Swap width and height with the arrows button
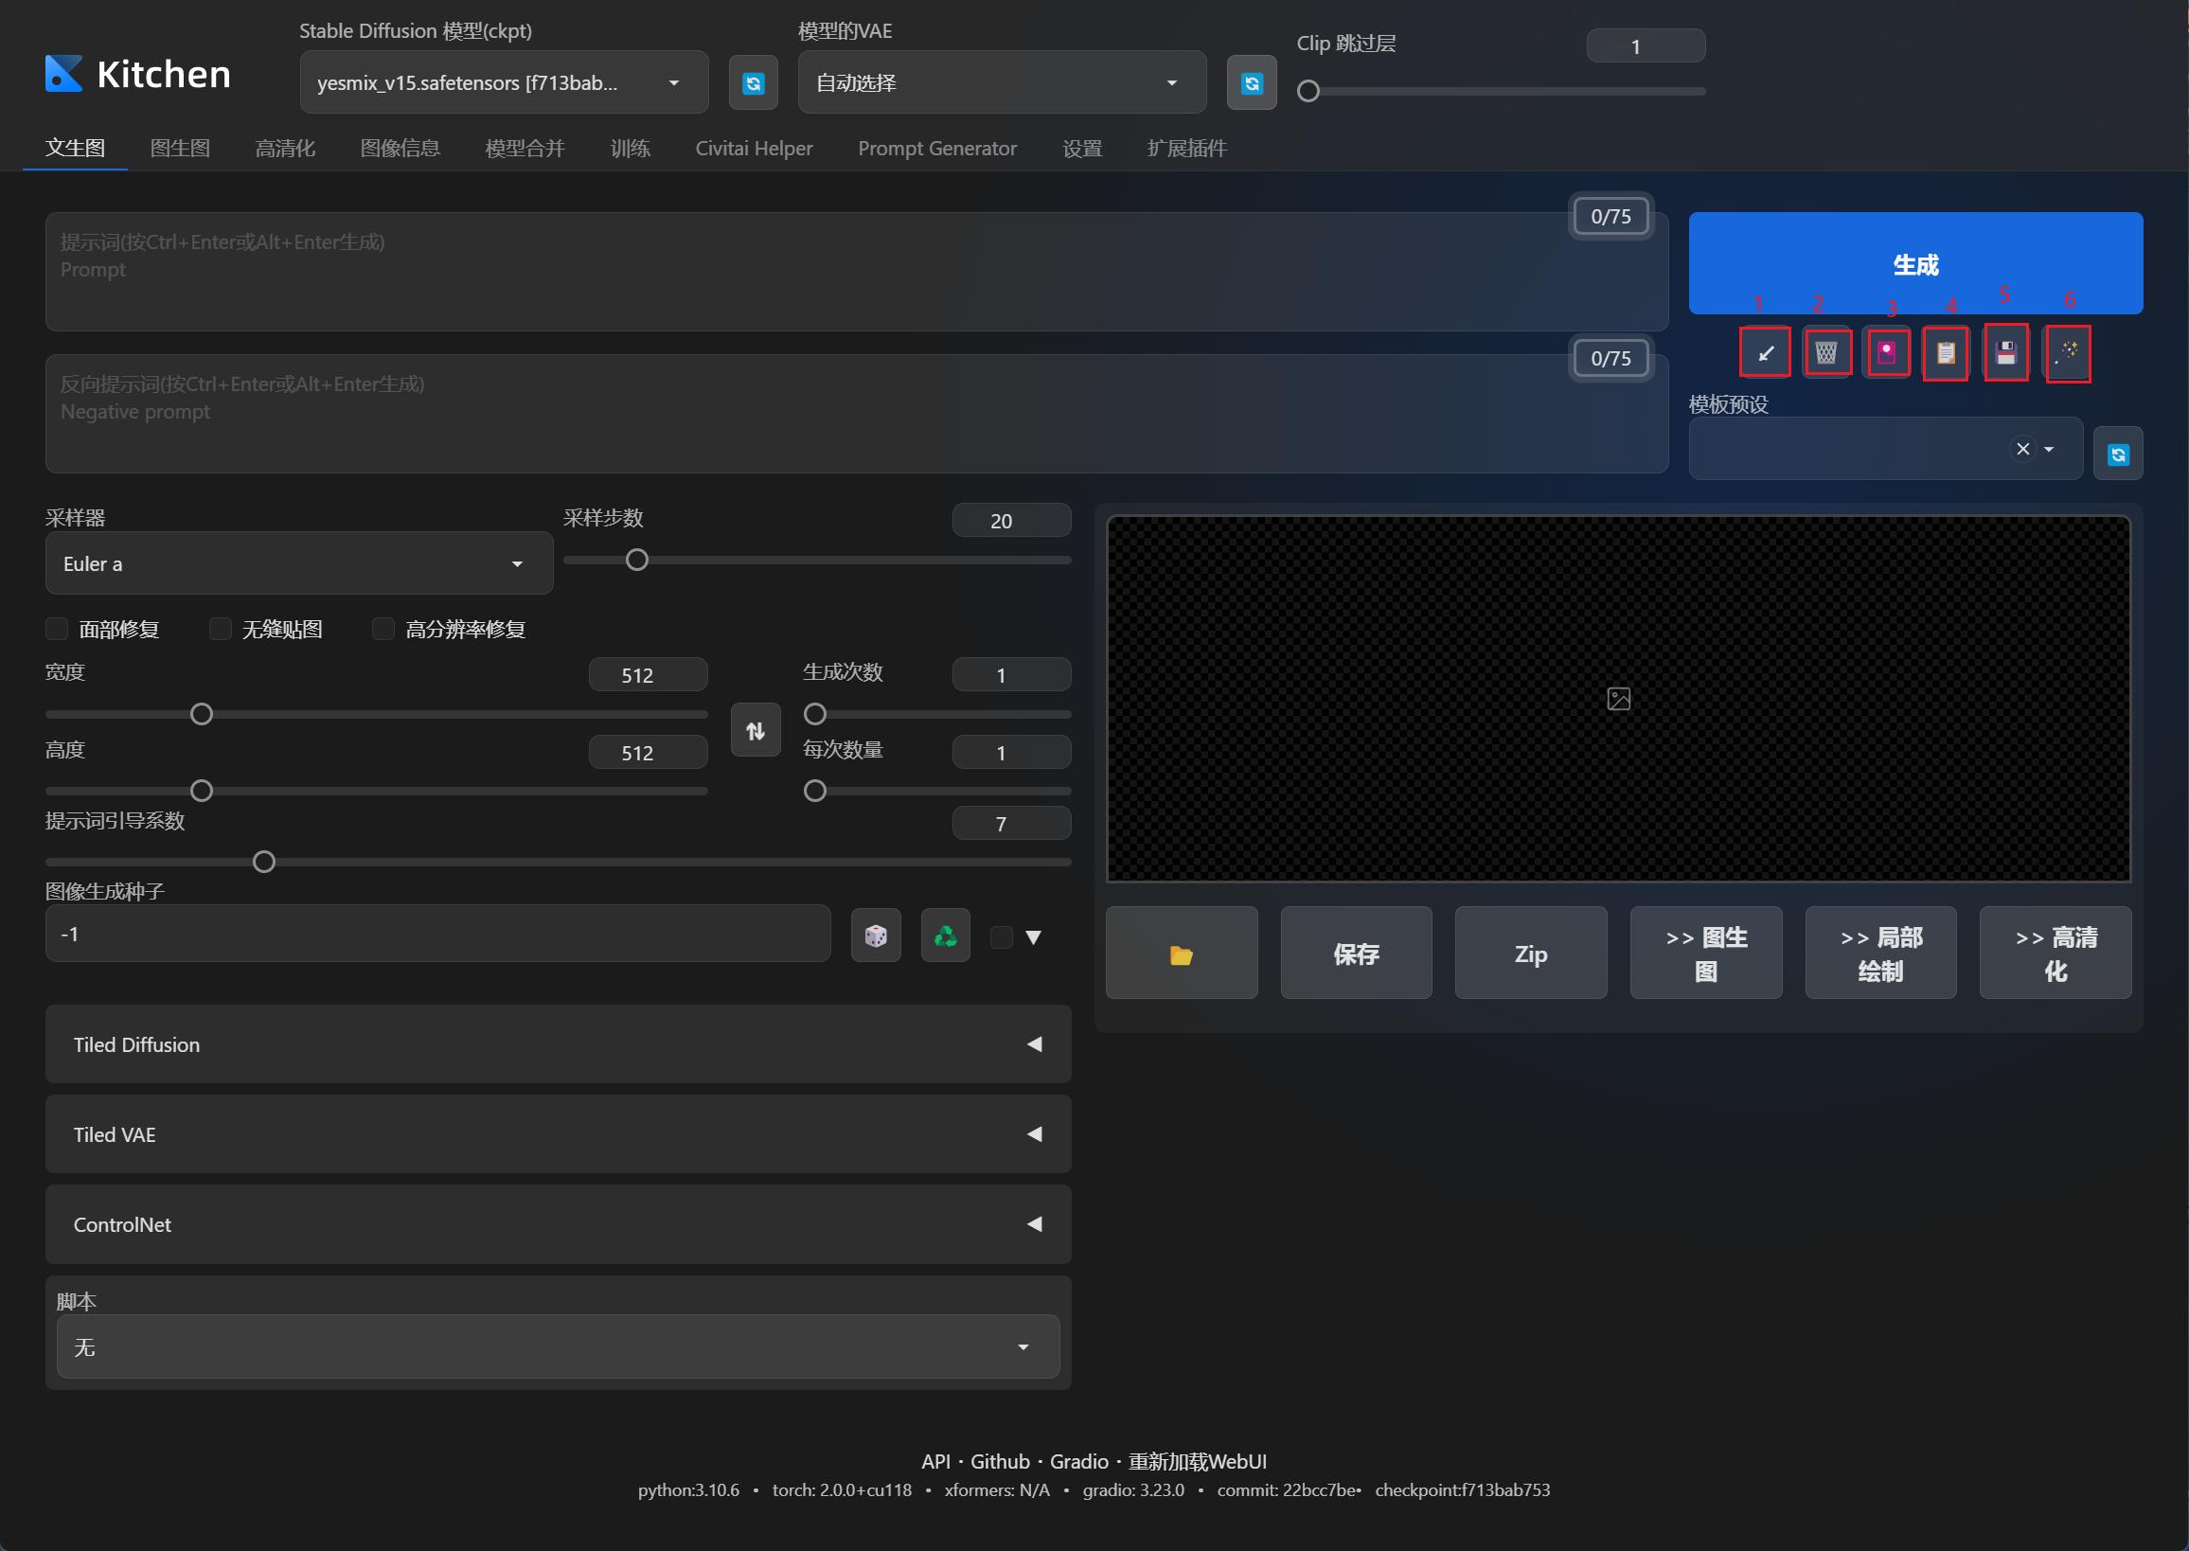This screenshot has width=2189, height=1551. [756, 731]
